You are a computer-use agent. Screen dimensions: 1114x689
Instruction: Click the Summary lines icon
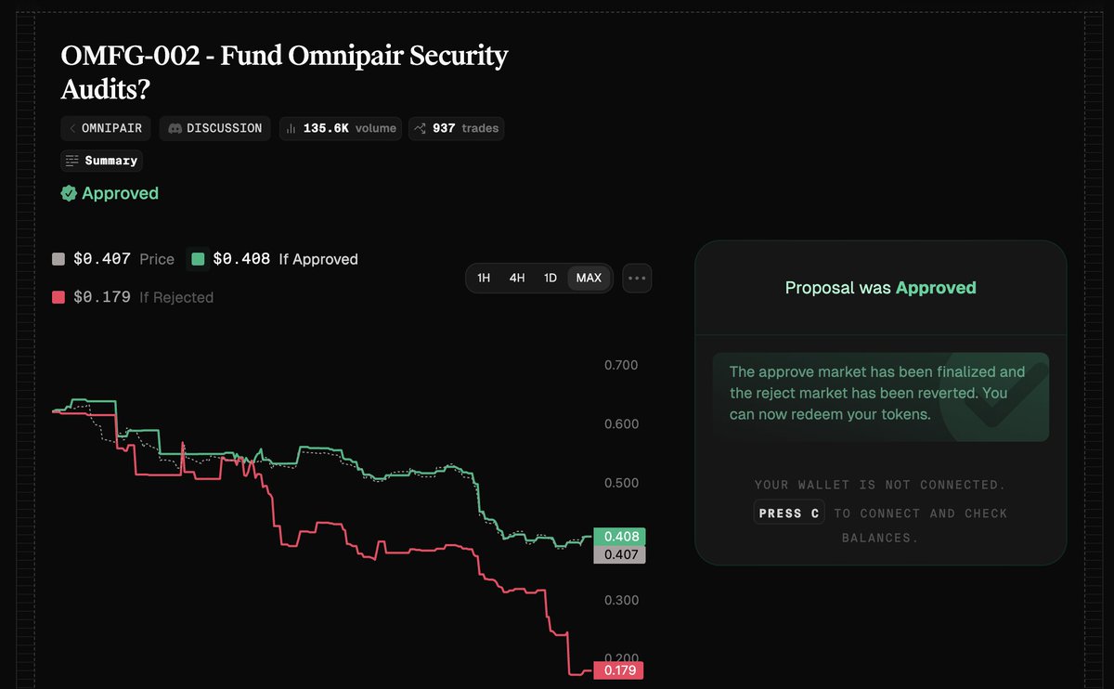[73, 161]
